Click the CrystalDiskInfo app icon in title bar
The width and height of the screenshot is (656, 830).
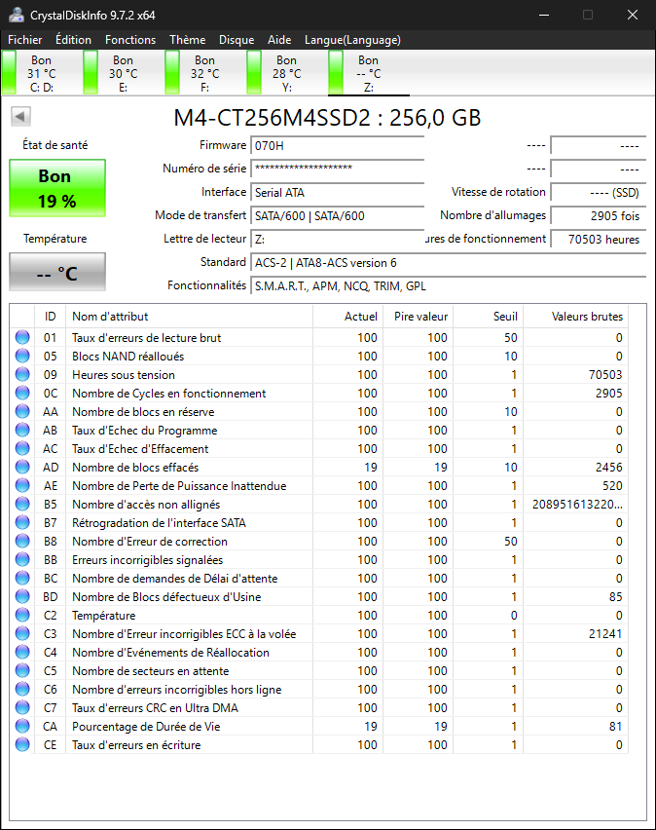pos(16,15)
